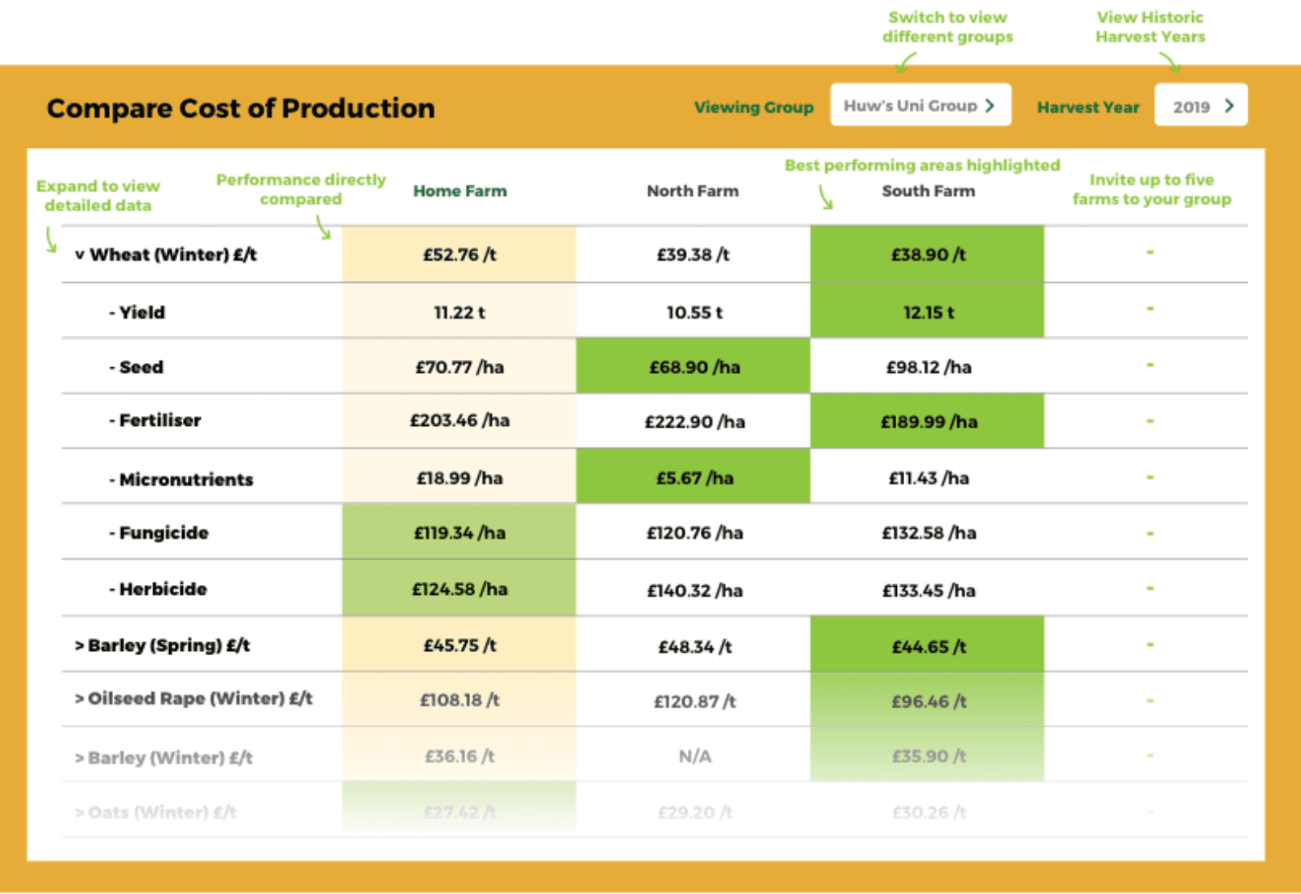Click North Farm yield 10.55 t

pos(693,312)
